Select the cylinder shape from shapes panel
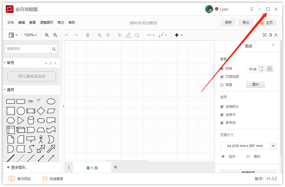 tap(31, 120)
